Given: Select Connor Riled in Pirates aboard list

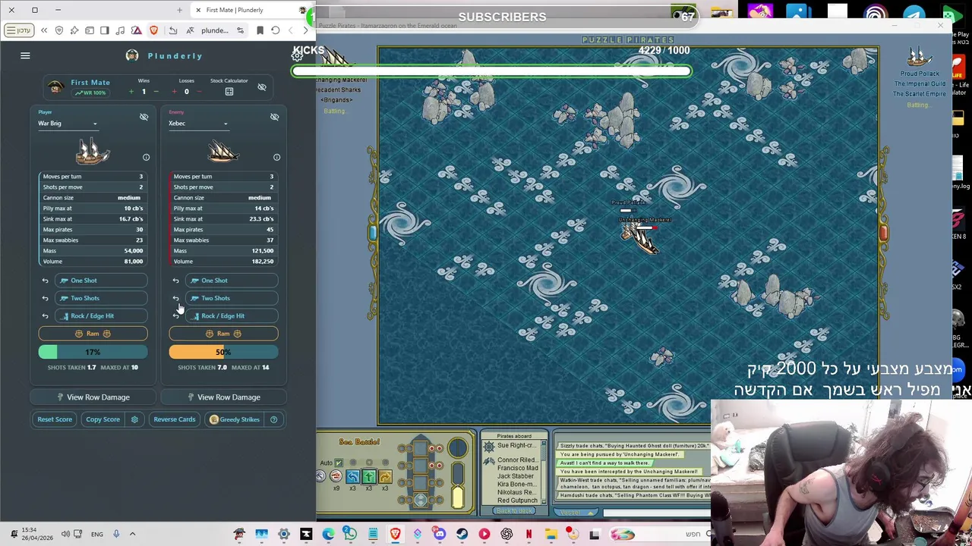Looking at the screenshot, I should coord(516,460).
